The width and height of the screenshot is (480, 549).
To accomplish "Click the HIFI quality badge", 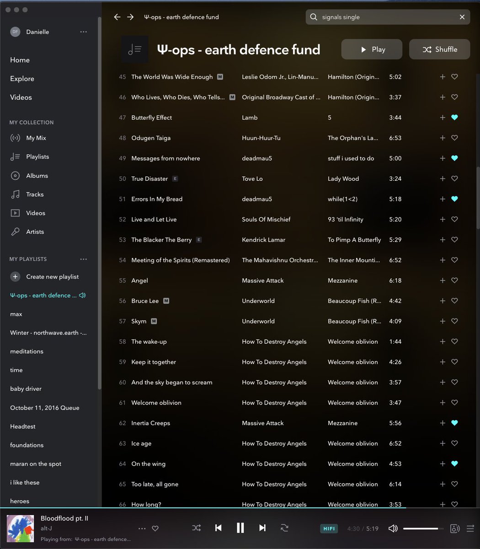I will pos(329,528).
